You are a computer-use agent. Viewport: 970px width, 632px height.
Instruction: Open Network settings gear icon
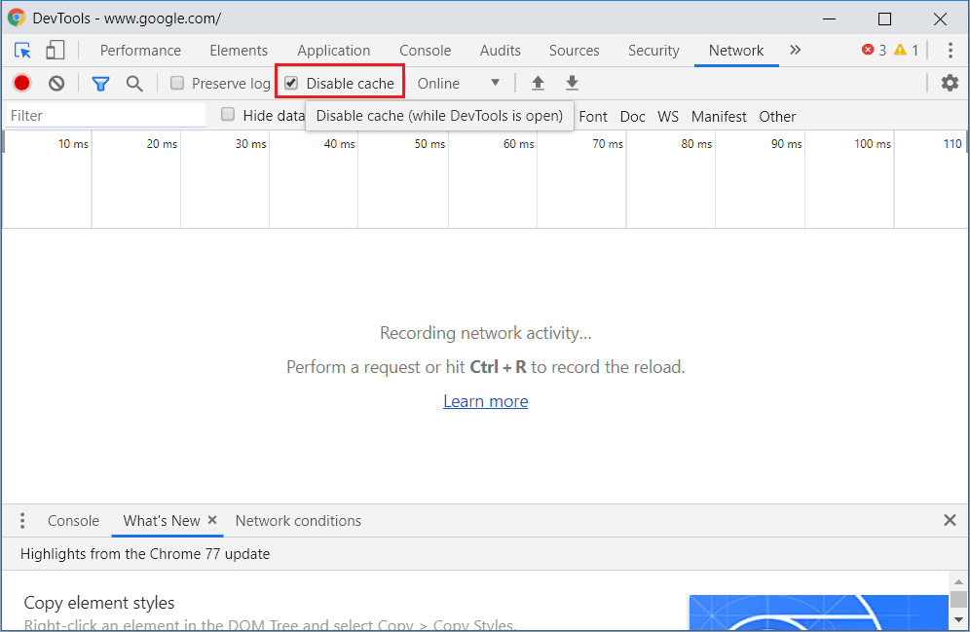click(x=950, y=83)
